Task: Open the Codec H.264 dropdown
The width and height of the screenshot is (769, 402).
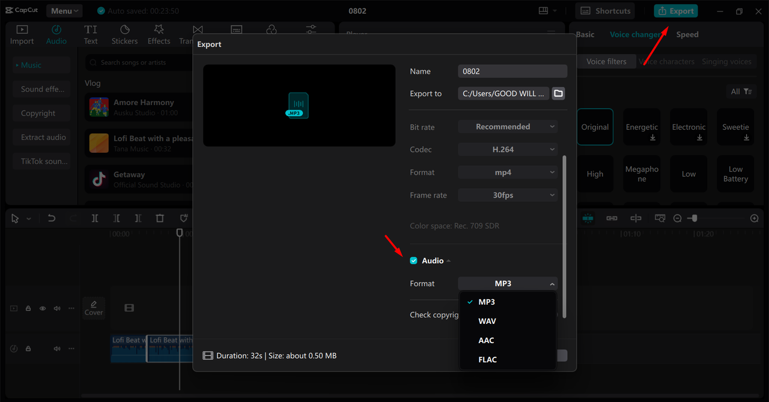Action: tap(508, 150)
